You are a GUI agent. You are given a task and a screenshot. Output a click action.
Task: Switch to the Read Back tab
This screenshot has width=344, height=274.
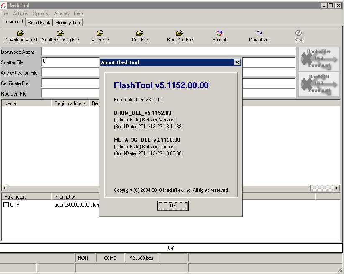pyautogui.click(x=39, y=23)
